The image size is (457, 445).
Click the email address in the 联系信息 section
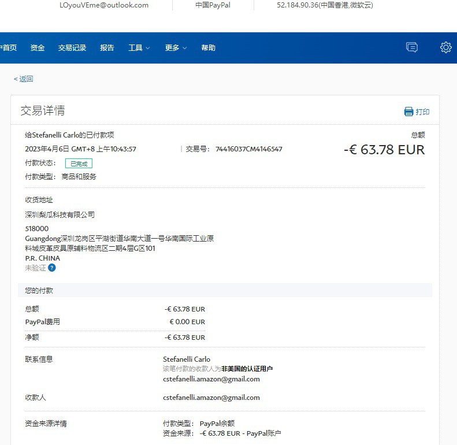click(x=211, y=379)
